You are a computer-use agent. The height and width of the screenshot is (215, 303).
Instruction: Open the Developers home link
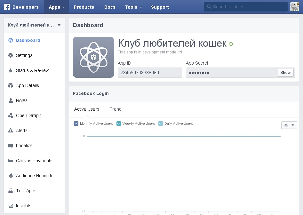26,7
